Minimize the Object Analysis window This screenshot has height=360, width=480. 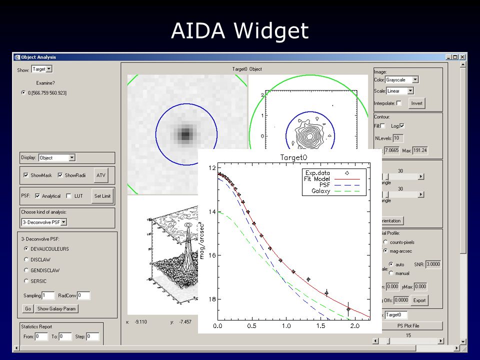pyautogui.click(x=449, y=57)
